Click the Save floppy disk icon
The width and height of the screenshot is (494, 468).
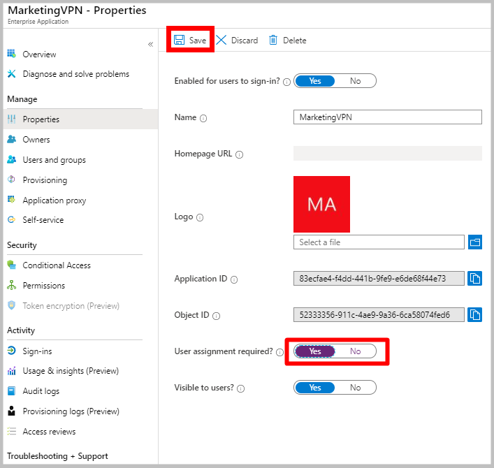[x=180, y=40]
